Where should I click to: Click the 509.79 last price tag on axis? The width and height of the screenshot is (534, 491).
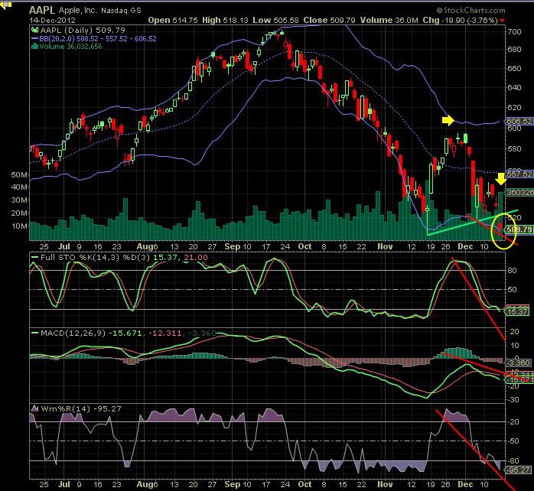[519, 229]
